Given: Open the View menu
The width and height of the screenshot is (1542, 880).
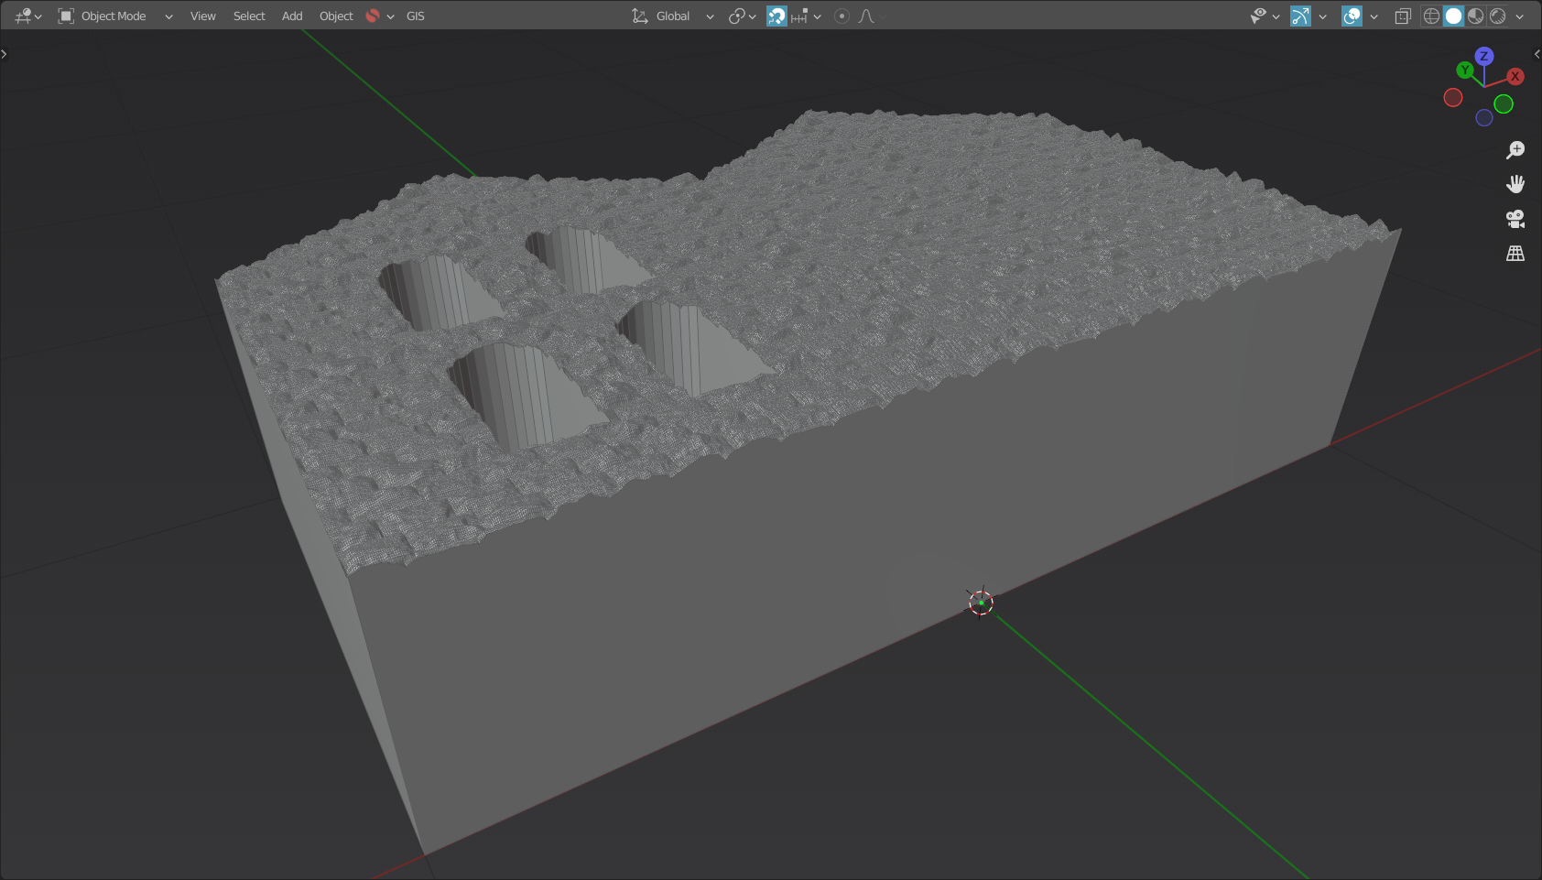Looking at the screenshot, I should 202,16.
